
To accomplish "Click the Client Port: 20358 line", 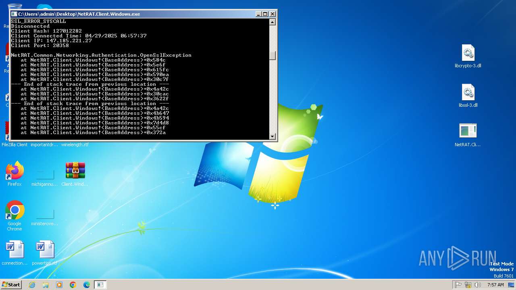I will point(40,46).
